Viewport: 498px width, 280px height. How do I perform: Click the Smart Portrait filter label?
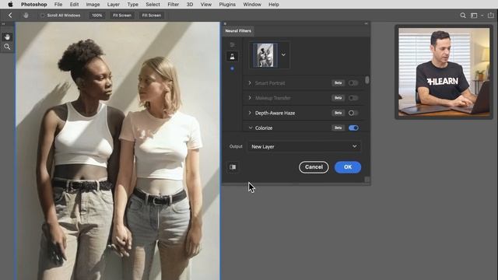tap(270, 83)
